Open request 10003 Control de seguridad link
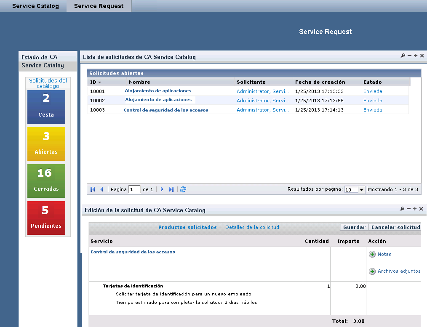 click(166, 110)
